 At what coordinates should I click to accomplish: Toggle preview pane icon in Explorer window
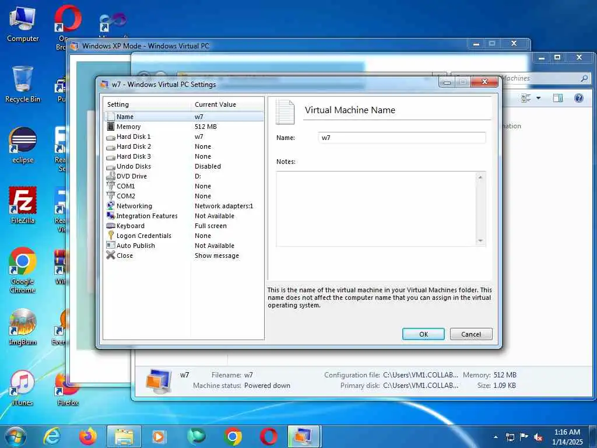[558, 98]
